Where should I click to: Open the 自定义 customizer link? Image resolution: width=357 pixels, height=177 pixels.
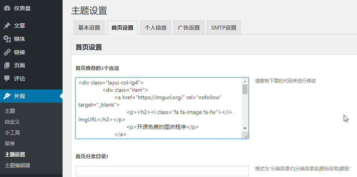(x=12, y=122)
